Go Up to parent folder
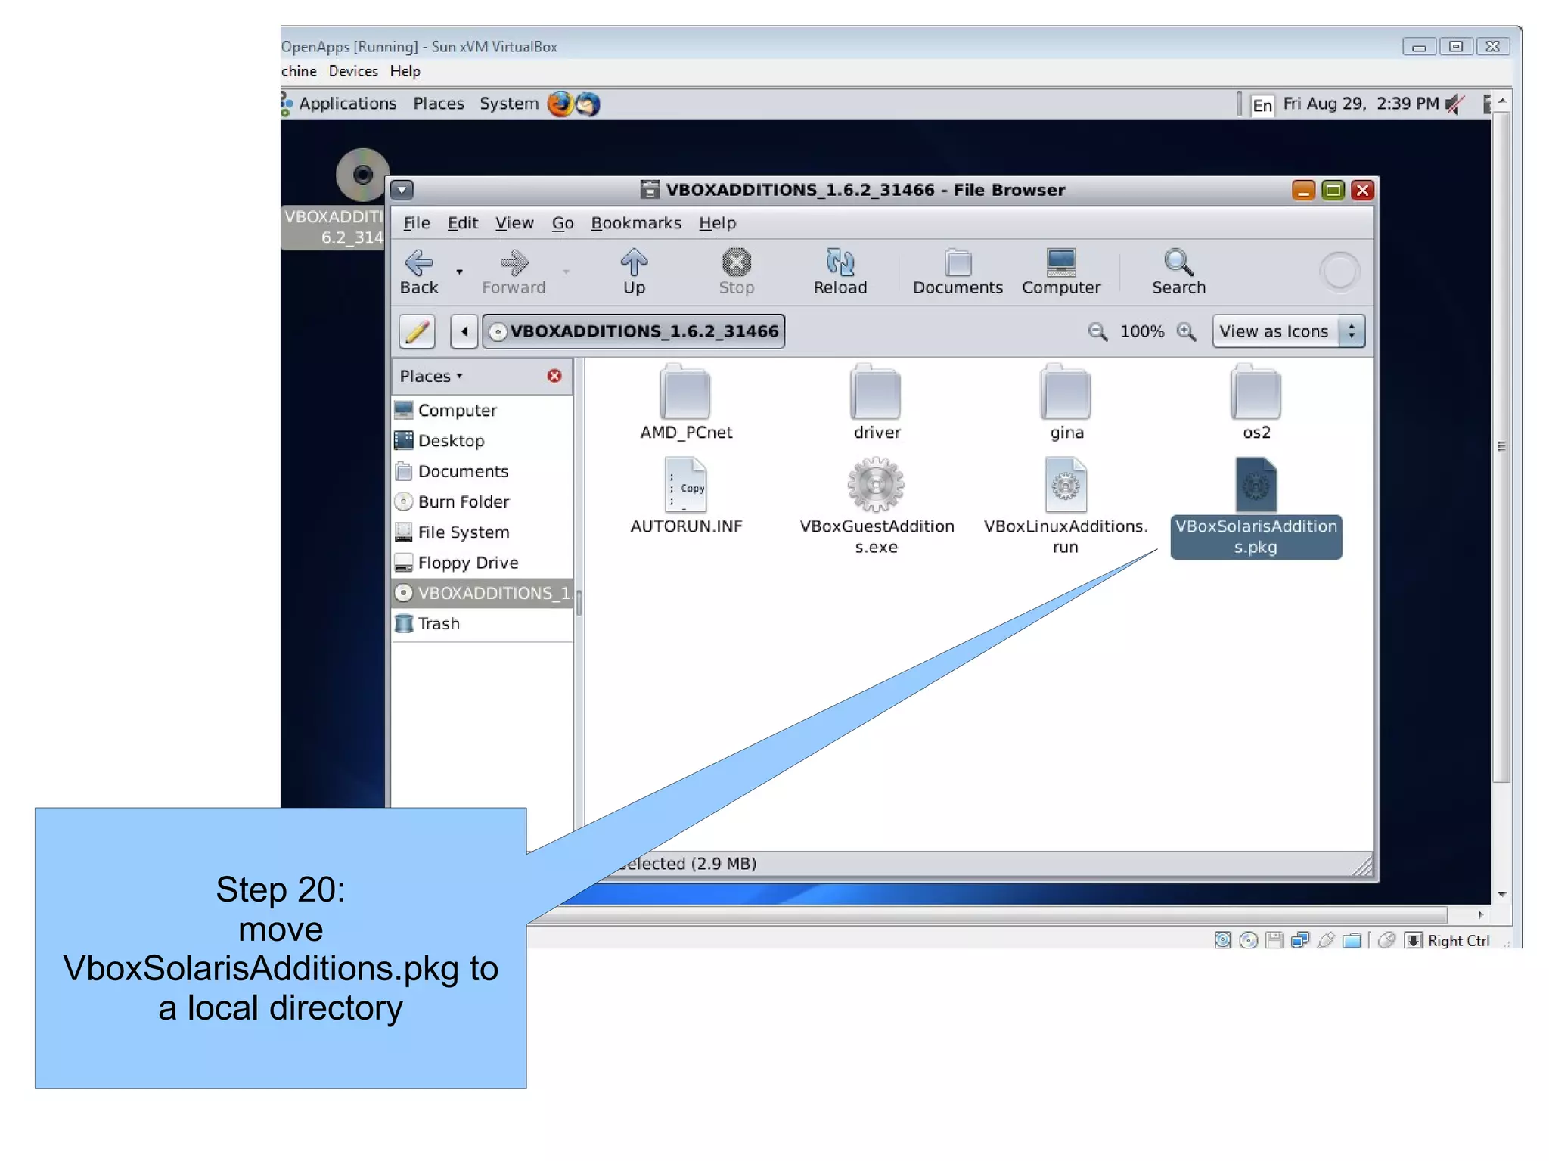 point(634,272)
